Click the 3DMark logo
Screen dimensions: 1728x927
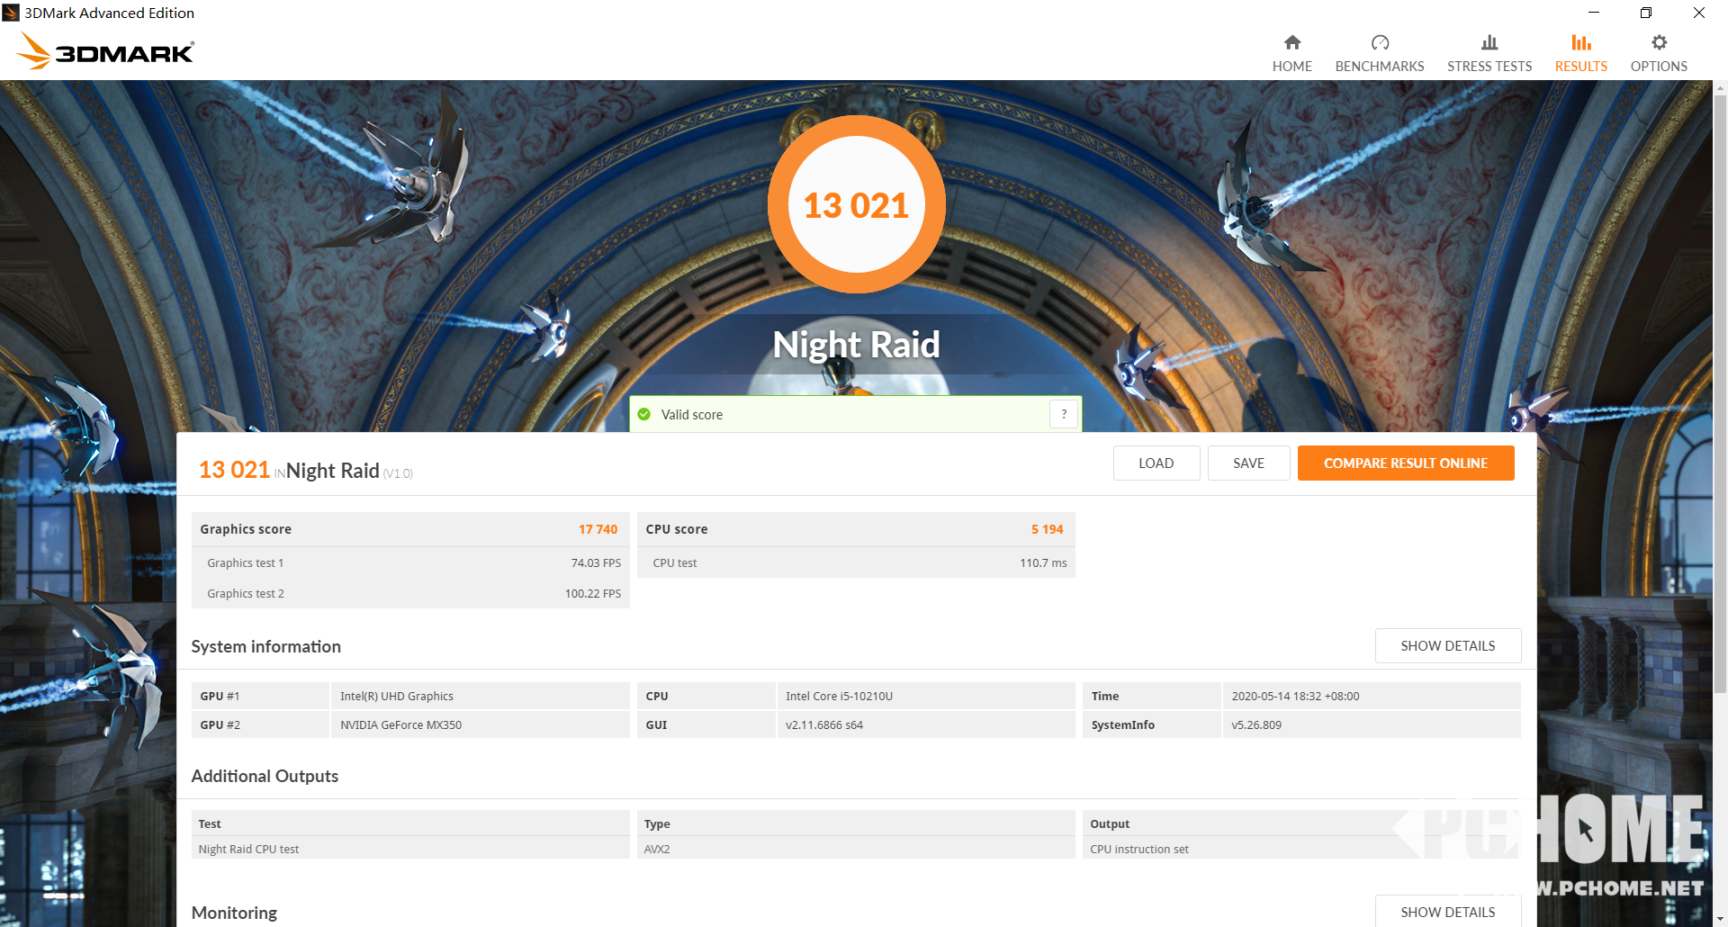(106, 51)
